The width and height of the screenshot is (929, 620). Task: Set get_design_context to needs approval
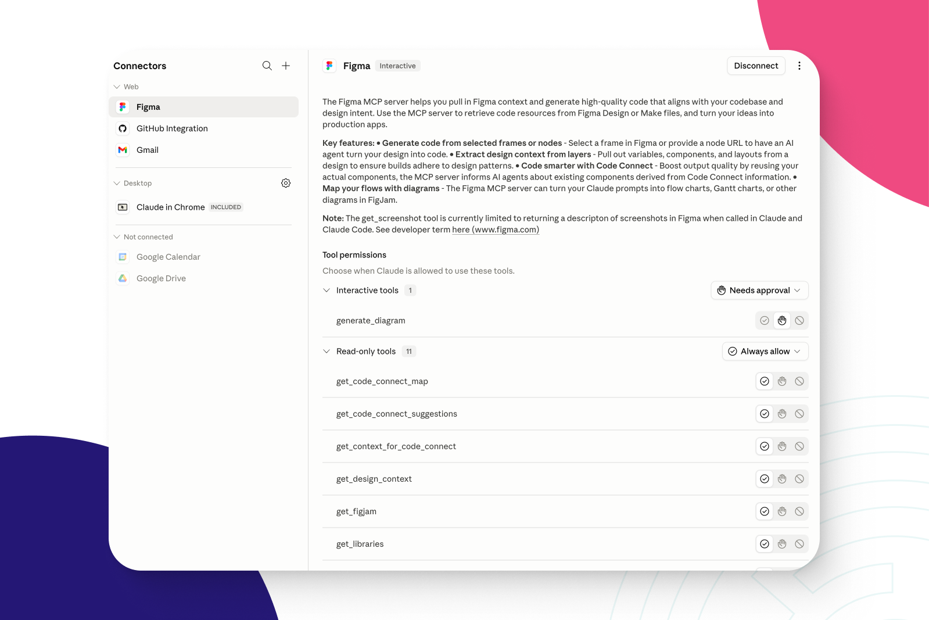[x=782, y=479]
